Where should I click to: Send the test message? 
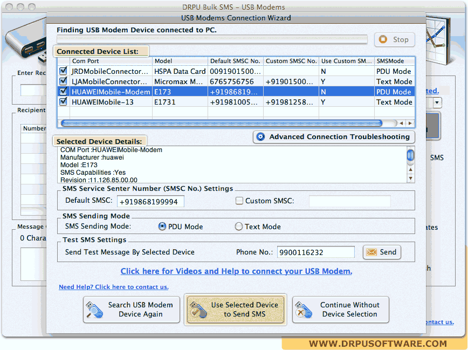click(382, 252)
